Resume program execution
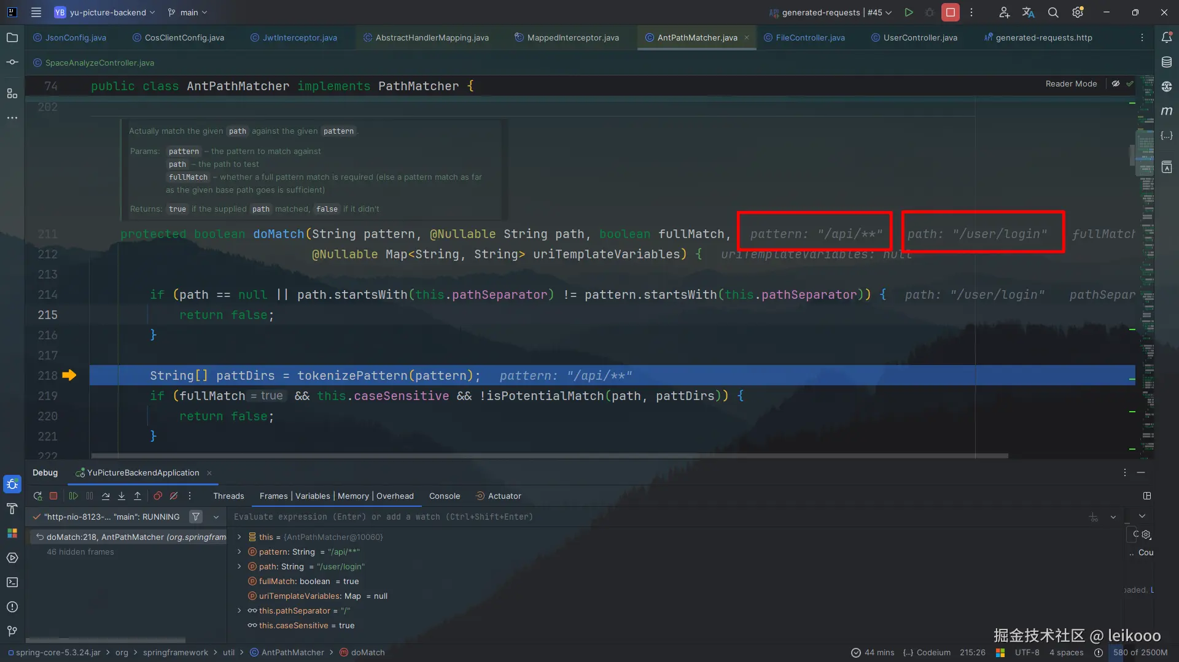Screen dimensions: 1179x662 [74, 496]
